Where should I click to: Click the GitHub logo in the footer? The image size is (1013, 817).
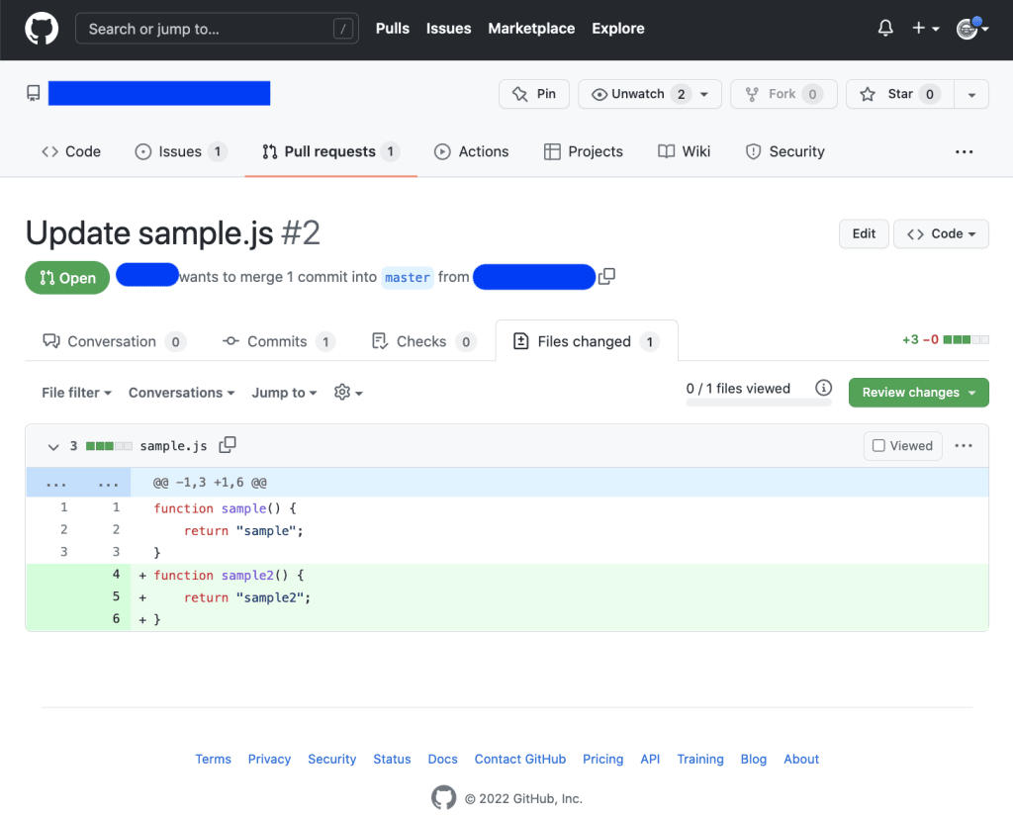[443, 797]
